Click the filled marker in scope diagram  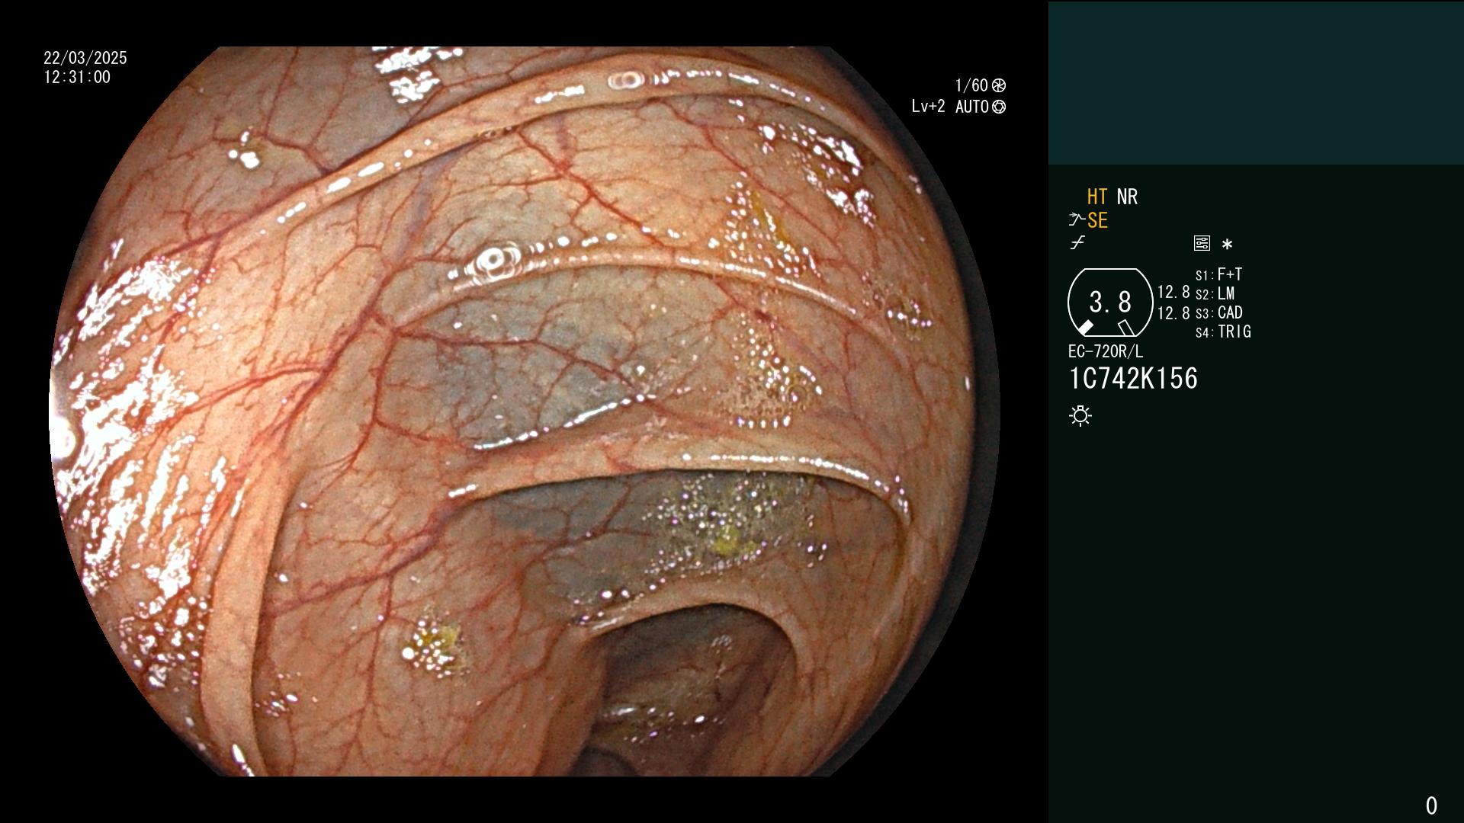click(x=1085, y=328)
